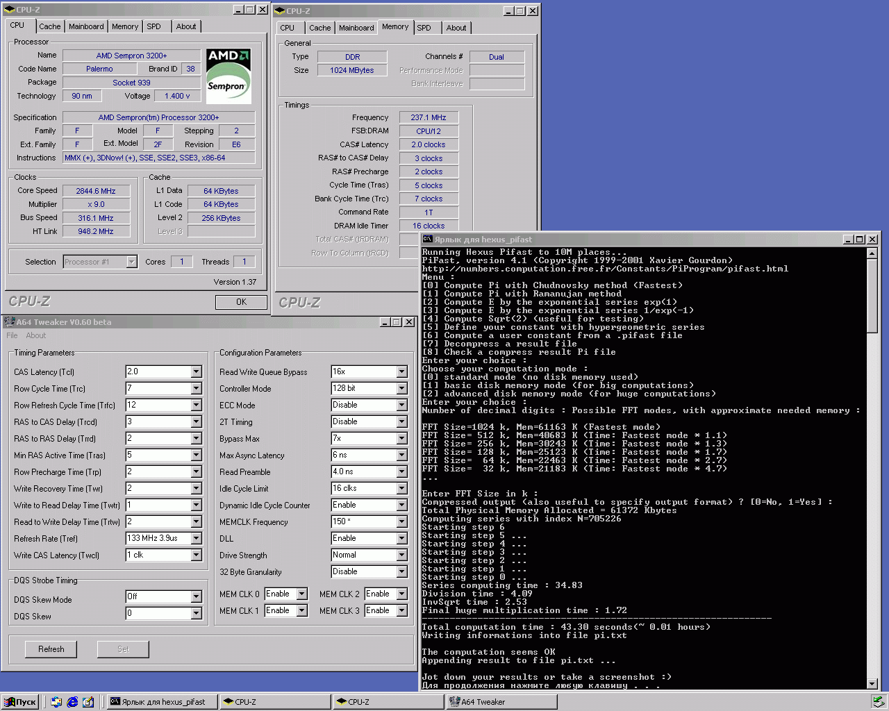
Task: Expand ECC Mode dropdown
Action: 402,405
